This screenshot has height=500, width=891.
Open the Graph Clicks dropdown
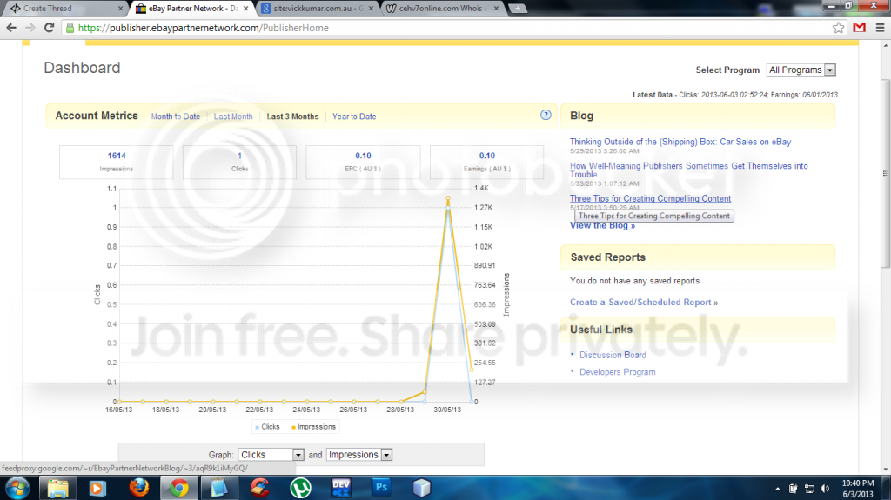[271, 455]
